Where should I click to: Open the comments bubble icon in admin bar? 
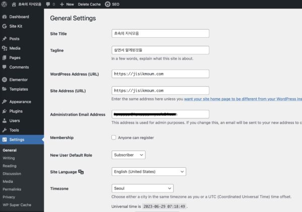[x=48, y=4]
